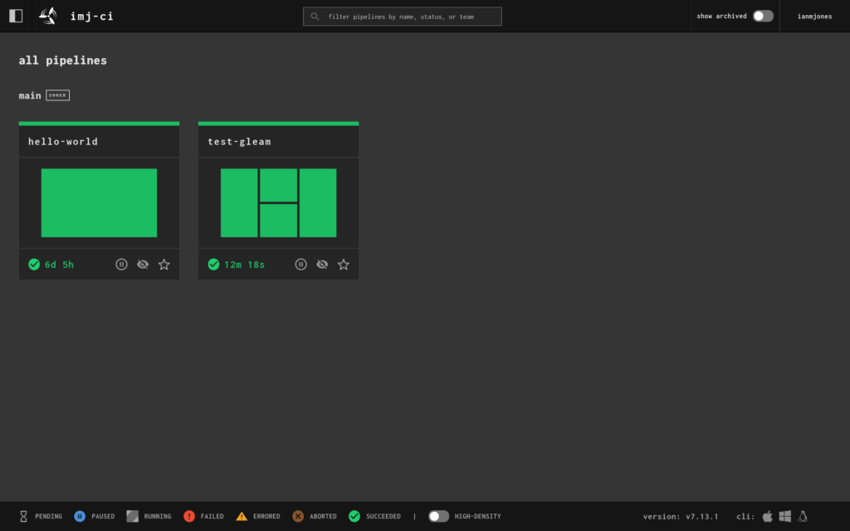Click the 'show archived' label text
The width and height of the screenshot is (850, 531).
point(721,17)
